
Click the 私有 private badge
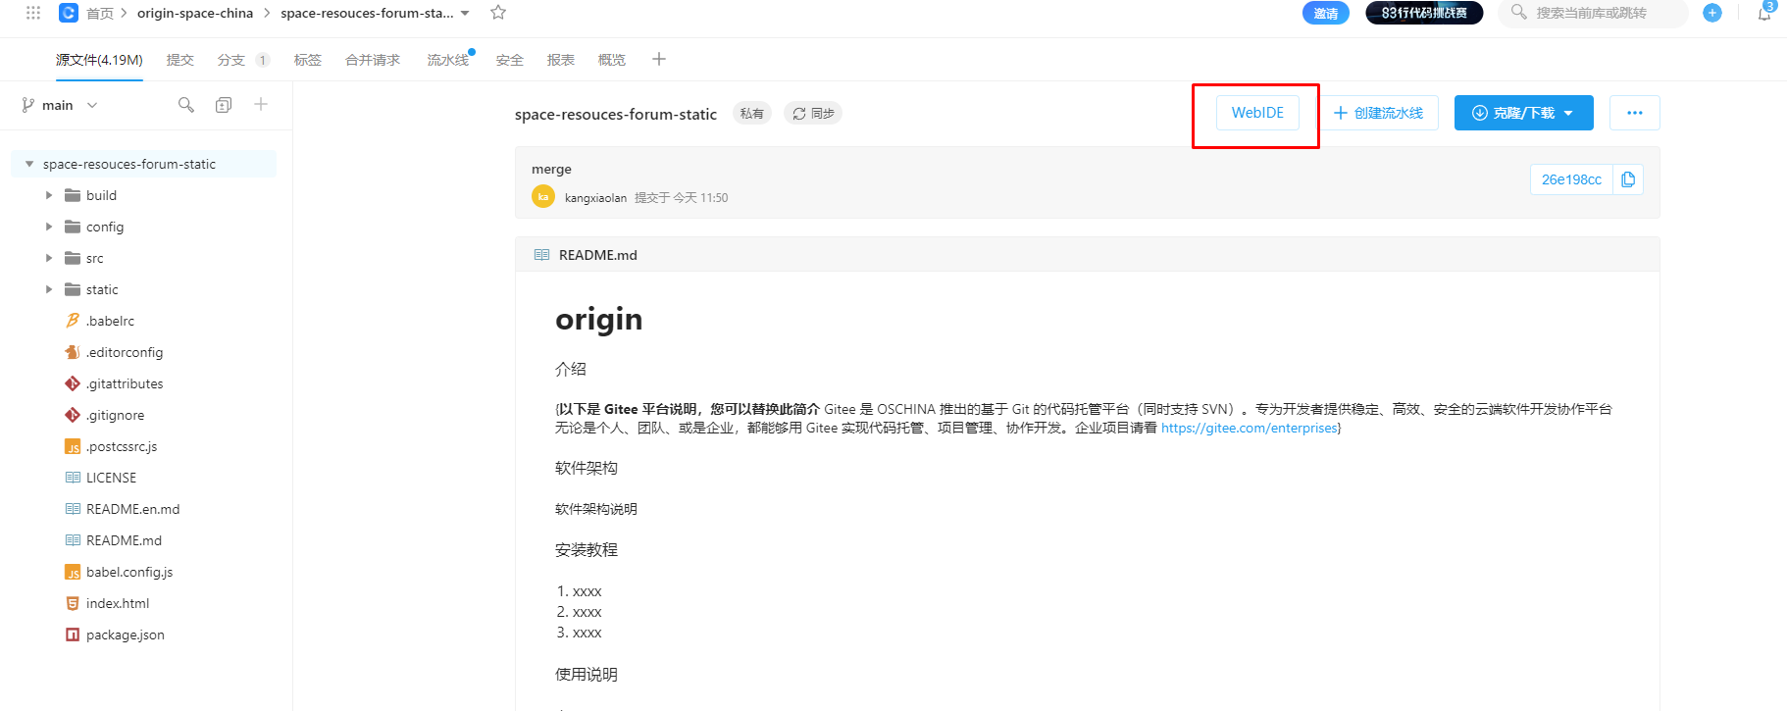pyautogui.click(x=752, y=114)
